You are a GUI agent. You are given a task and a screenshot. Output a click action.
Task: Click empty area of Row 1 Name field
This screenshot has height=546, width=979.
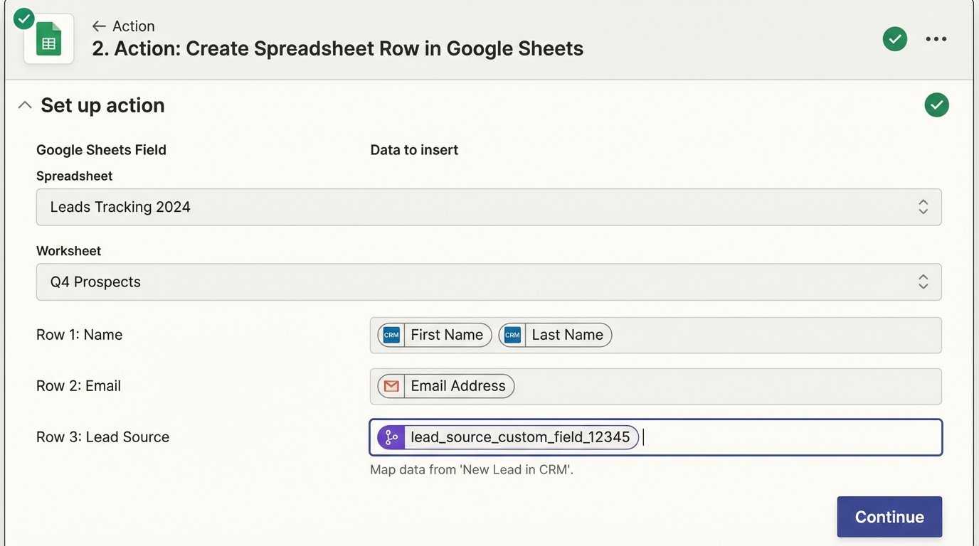pos(776,335)
